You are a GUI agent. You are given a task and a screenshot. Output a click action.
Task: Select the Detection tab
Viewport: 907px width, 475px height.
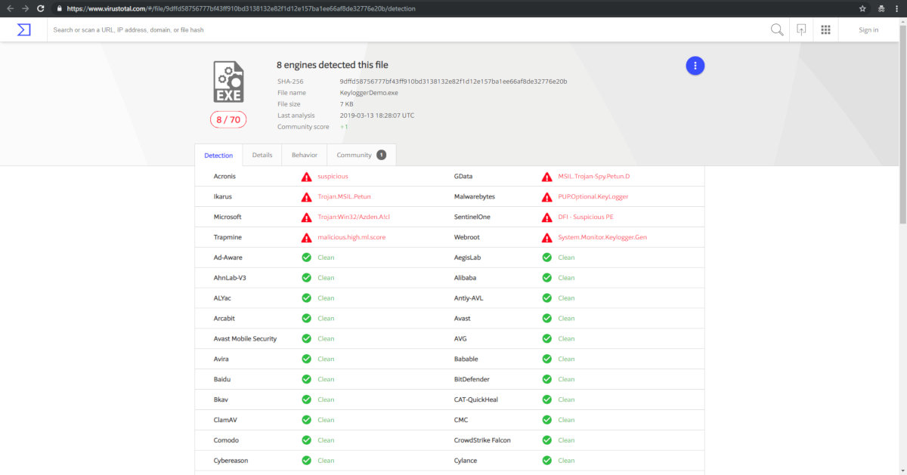coord(218,156)
